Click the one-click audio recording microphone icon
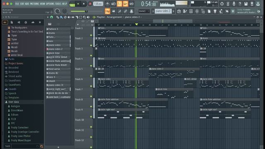The image size is (265, 149). (x=234, y=4)
